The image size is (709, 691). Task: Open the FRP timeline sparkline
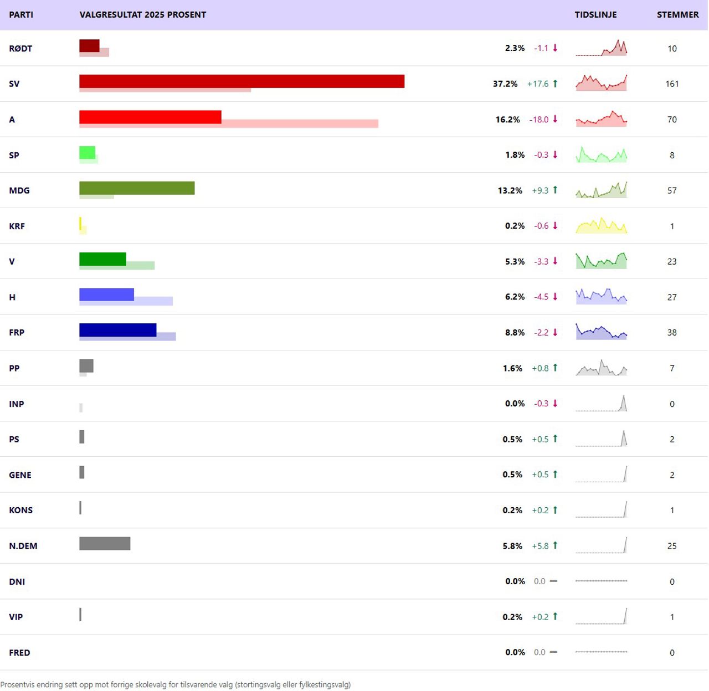pos(602,332)
